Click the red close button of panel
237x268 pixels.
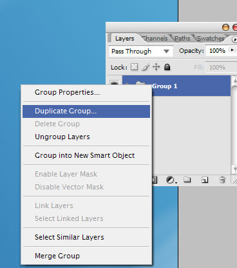point(235,28)
